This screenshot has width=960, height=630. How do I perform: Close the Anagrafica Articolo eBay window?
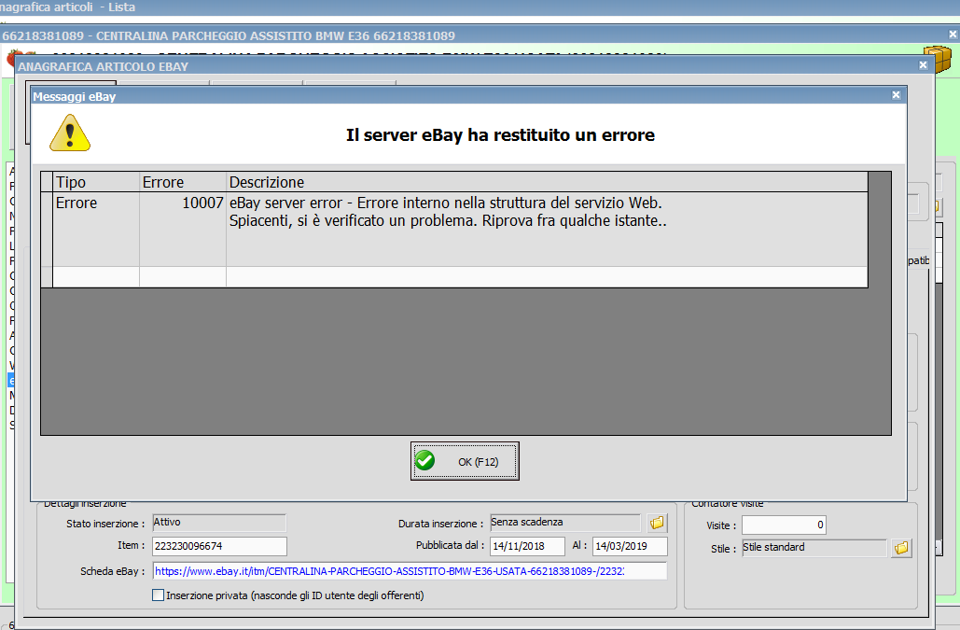coord(924,65)
